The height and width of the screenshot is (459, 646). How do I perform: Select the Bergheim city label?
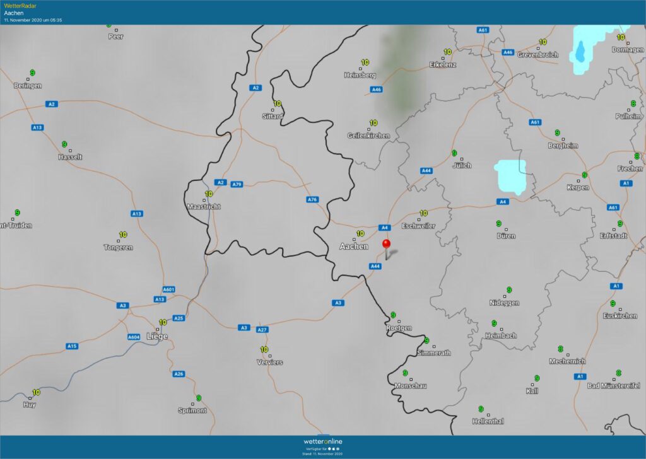pos(563,145)
